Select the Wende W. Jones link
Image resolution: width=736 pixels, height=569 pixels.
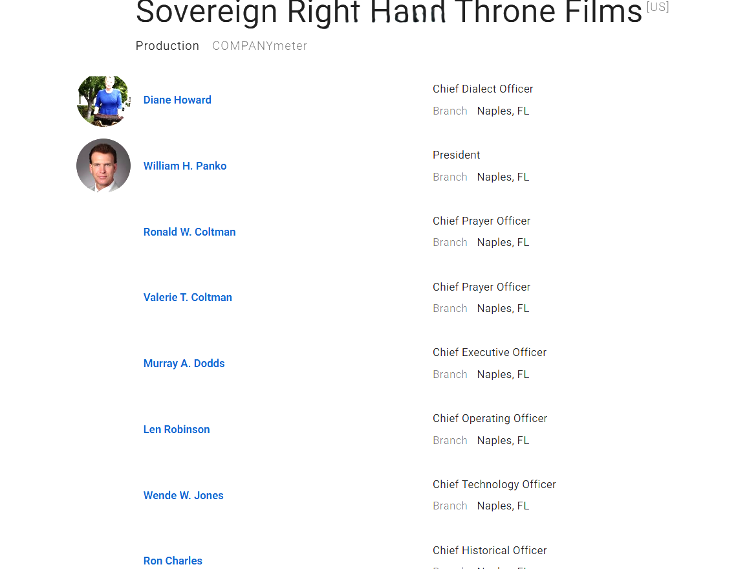tap(184, 495)
